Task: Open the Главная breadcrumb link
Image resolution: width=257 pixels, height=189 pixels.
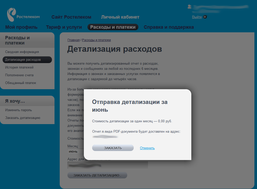Action: [73, 40]
